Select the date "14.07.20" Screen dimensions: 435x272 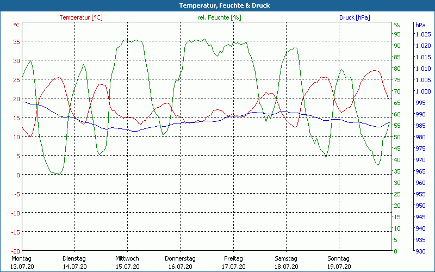pos(74,267)
